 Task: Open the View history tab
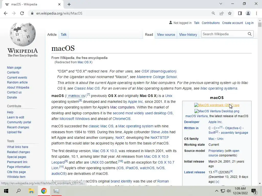click(188, 34)
